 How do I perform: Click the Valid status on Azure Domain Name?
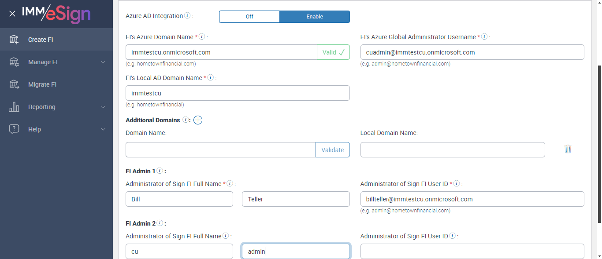[333, 52]
